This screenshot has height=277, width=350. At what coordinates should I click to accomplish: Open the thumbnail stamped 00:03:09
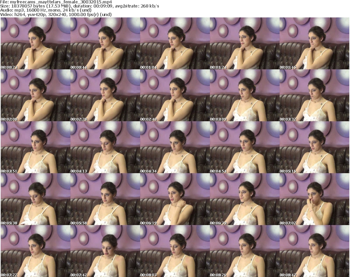point(245,95)
